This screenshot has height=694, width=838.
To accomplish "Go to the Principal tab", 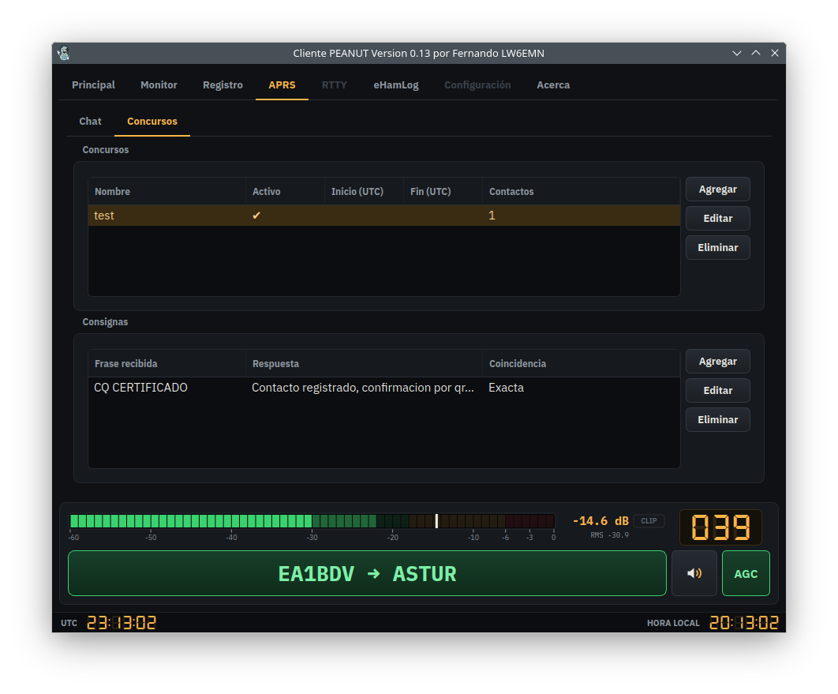I will (94, 85).
